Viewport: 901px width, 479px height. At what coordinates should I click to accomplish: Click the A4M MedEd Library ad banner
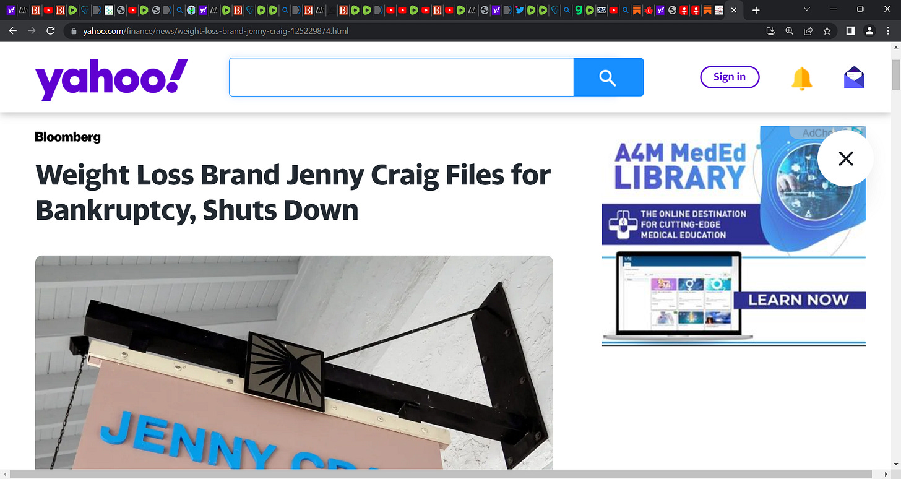(x=734, y=236)
